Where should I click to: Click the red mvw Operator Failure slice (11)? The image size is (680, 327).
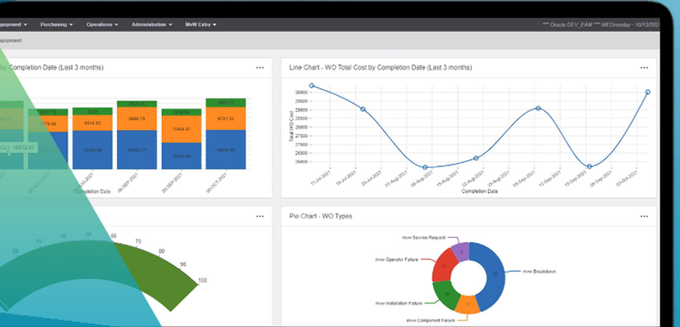(443, 266)
